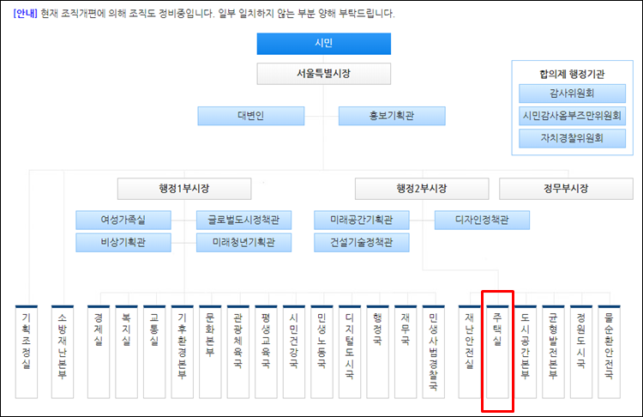
Task: Open the 행정국 box
Action: (377, 352)
